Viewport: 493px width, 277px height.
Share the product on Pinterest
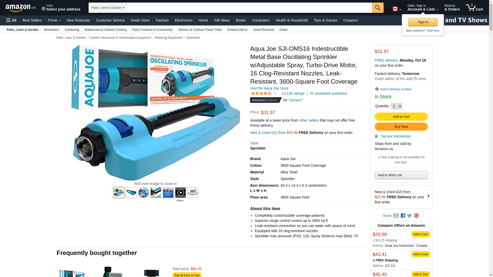point(416,216)
